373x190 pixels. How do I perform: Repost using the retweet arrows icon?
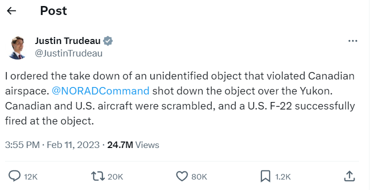pos(97,176)
